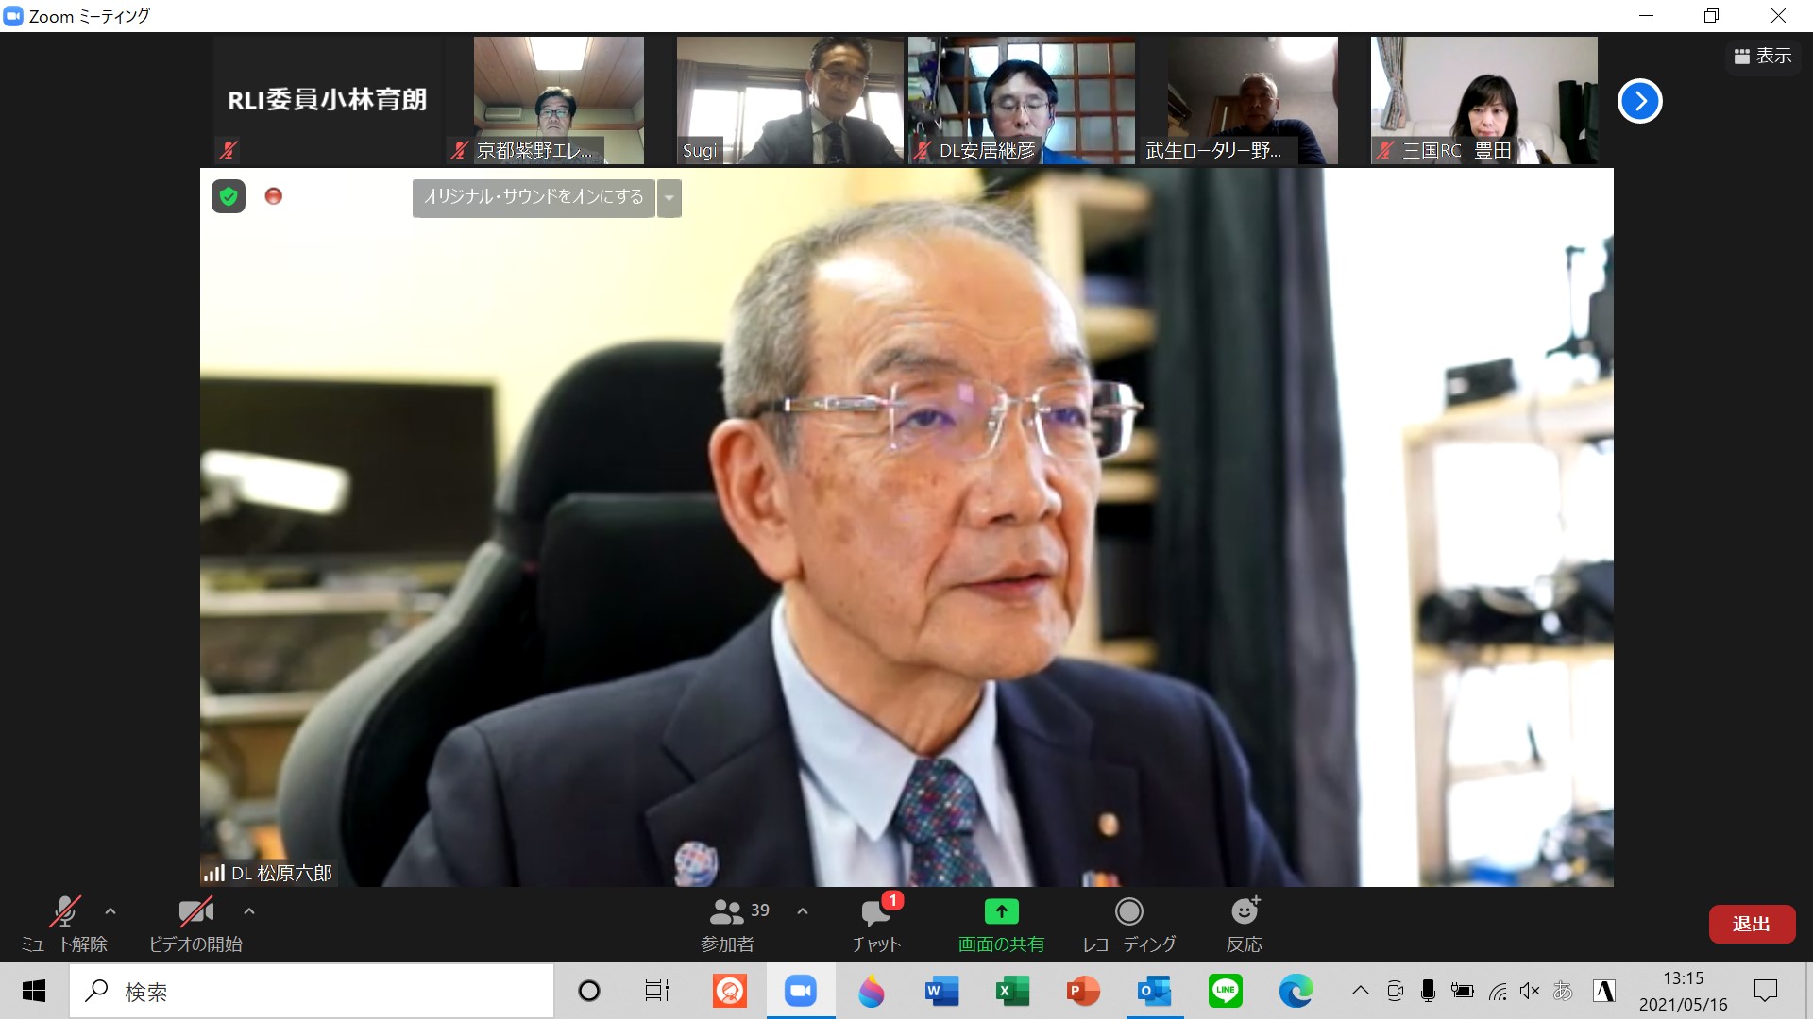1813x1019 pixels.
Task: Click the red 退出 leave button
Action: [1752, 924]
